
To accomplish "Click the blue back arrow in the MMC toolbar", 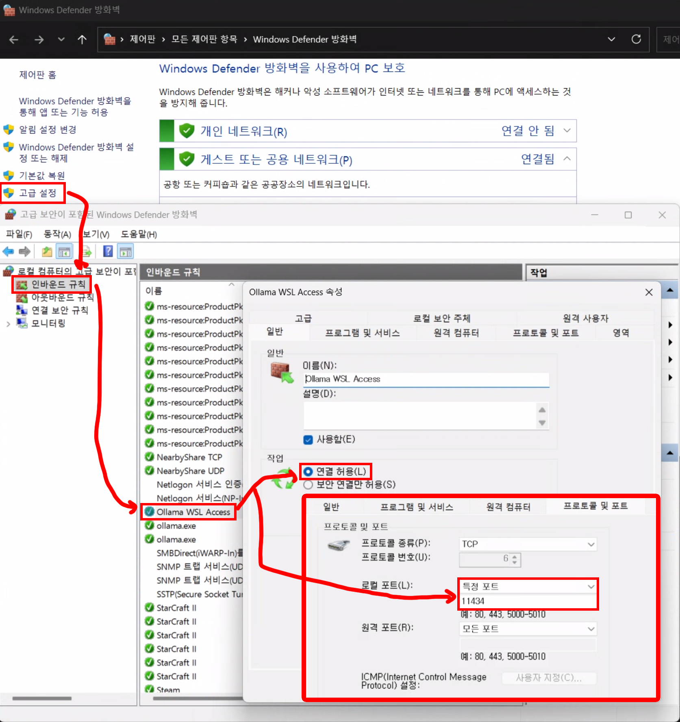I will [x=8, y=252].
